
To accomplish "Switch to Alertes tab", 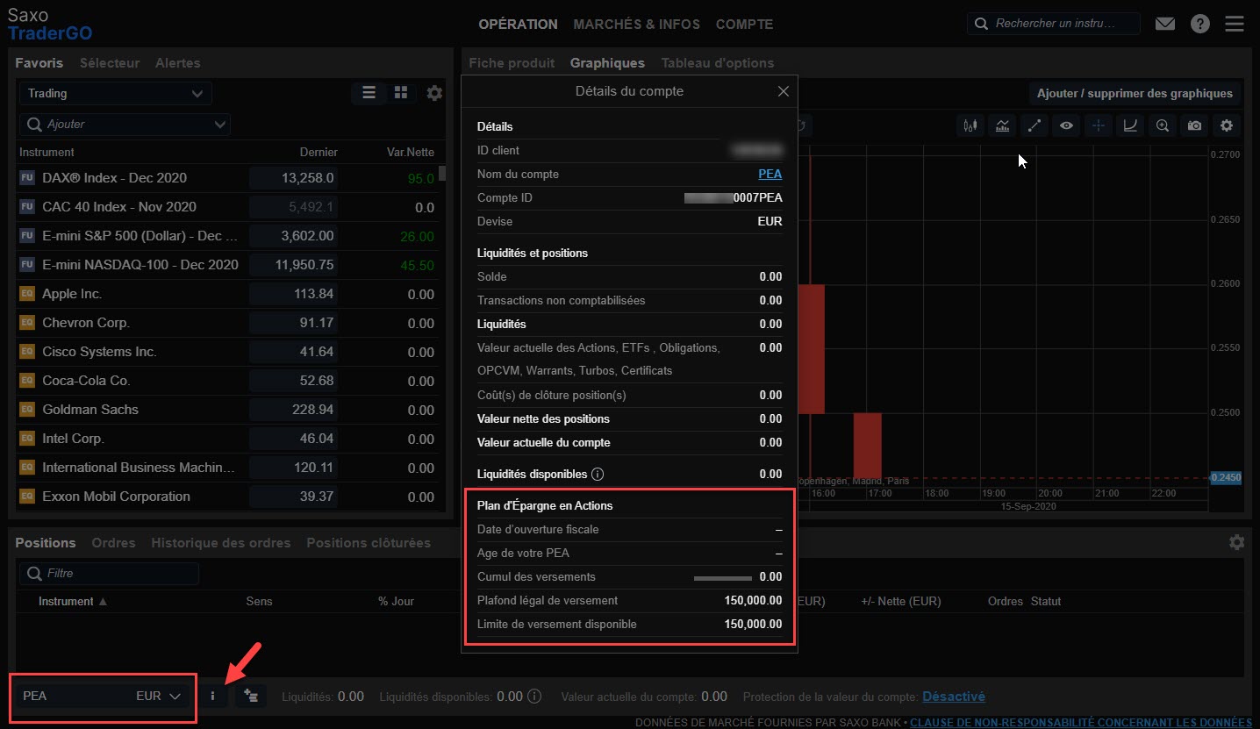I will tap(177, 63).
